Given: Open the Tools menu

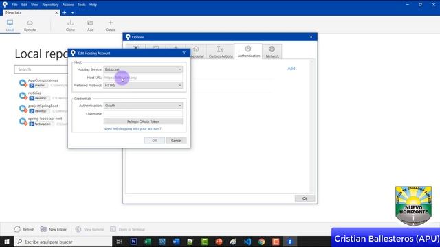Looking at the screenshot, I should (x=82, y=5).
